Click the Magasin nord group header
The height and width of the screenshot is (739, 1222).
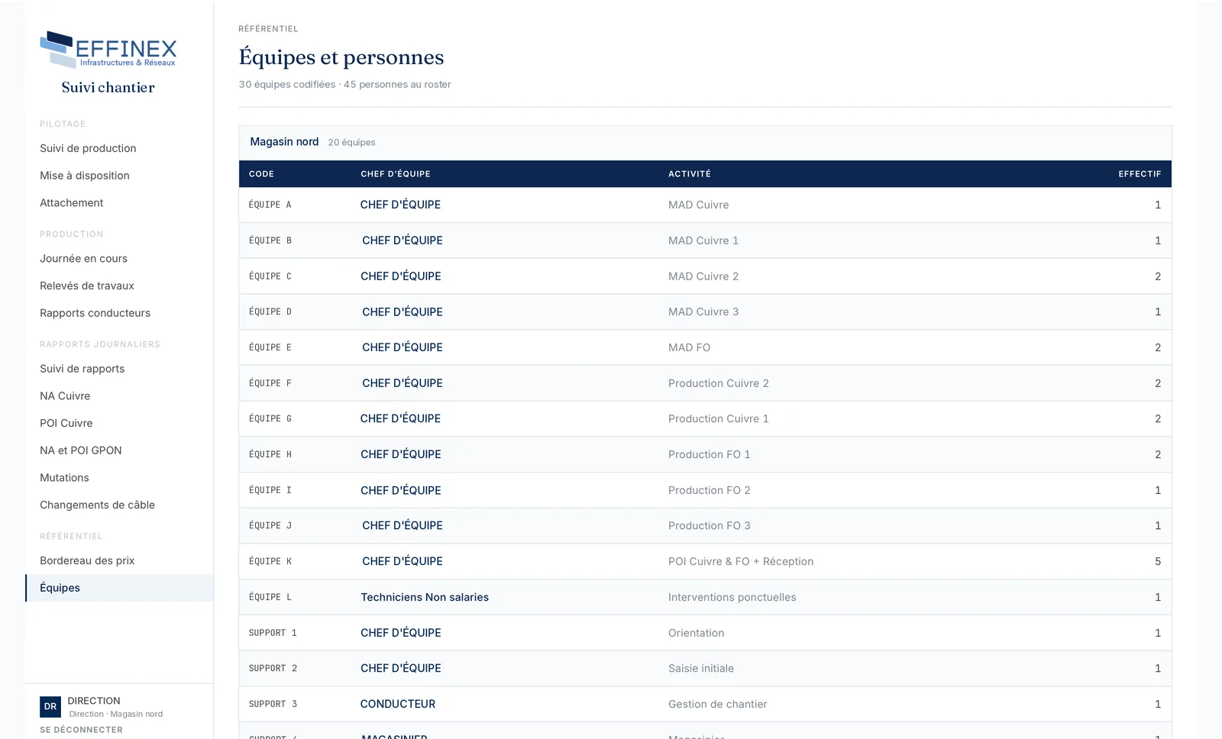point(705,143)
